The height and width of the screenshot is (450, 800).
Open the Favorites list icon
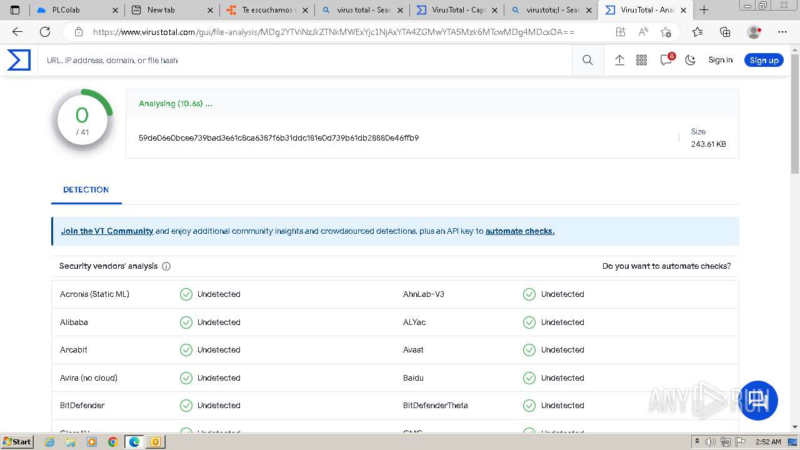click(x=697, y=32)
